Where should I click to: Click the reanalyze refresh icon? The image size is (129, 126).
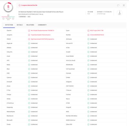pos(118,5)
